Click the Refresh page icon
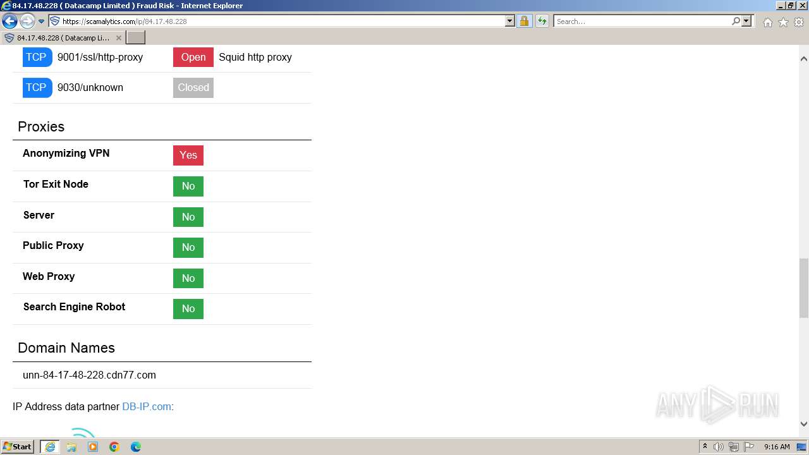809x455 pixels. click(542, 21)
